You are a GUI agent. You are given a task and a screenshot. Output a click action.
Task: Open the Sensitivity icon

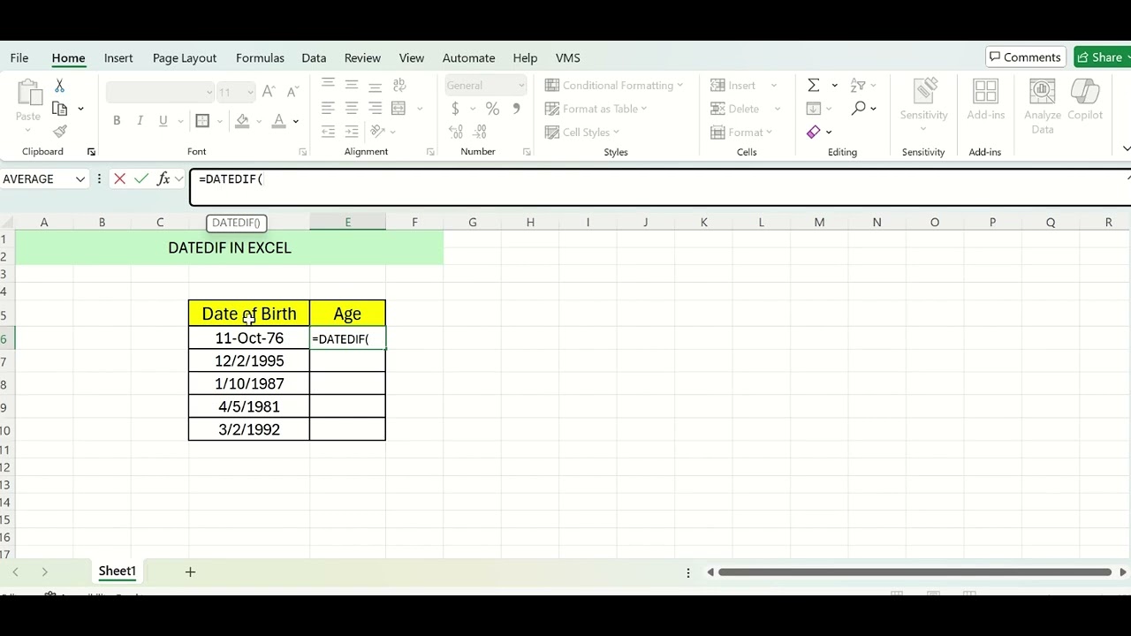point(924,92)
